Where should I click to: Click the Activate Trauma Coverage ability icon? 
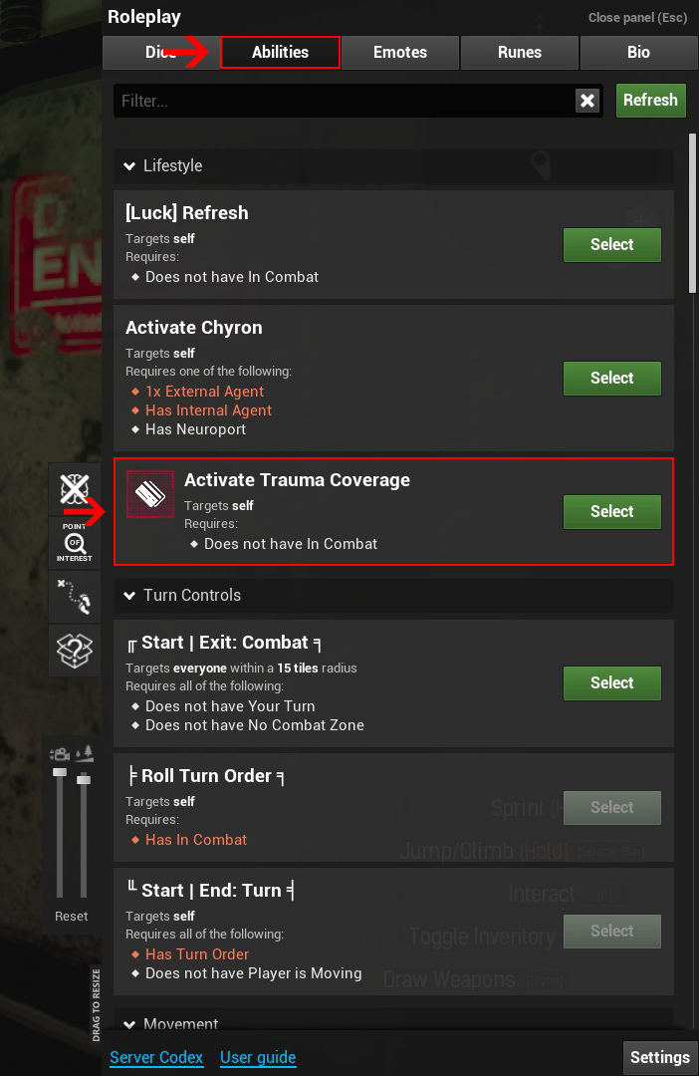click(x=150, y=494)
